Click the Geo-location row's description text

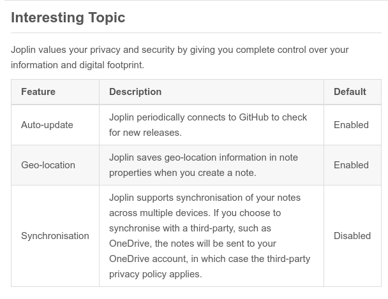pyautogui.click(x=204, y=165)
